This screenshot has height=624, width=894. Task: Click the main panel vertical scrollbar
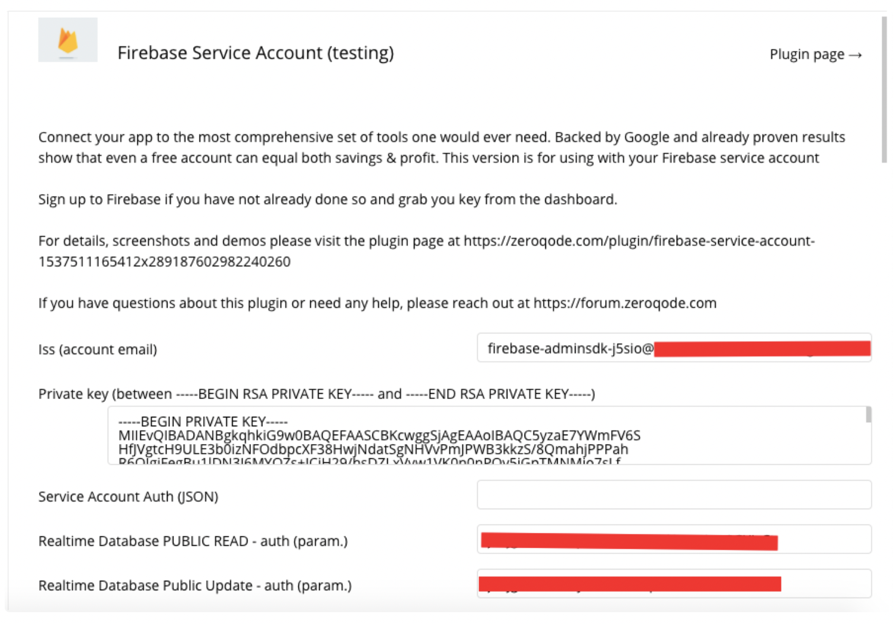point(884,89)
